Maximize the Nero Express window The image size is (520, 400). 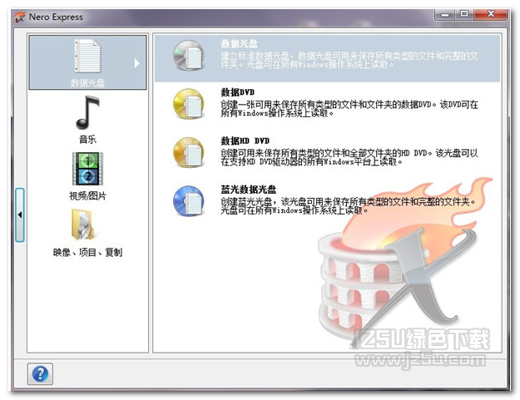pyautogui.click(x=464, y=14)
